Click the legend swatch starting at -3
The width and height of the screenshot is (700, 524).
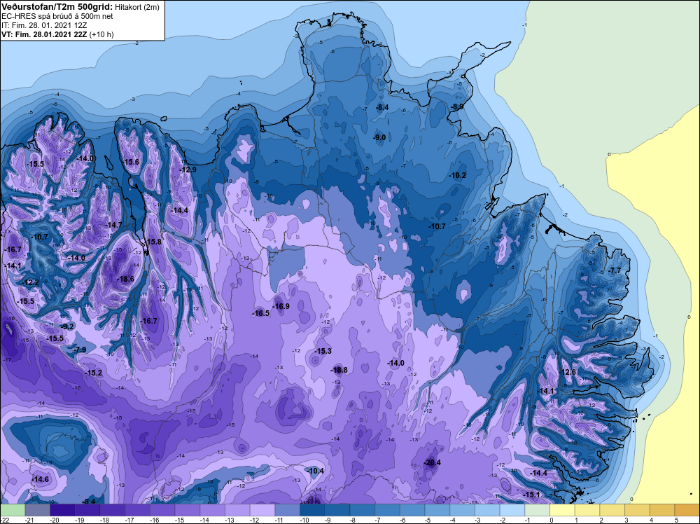pyautogui.click(x=487, y=510)
